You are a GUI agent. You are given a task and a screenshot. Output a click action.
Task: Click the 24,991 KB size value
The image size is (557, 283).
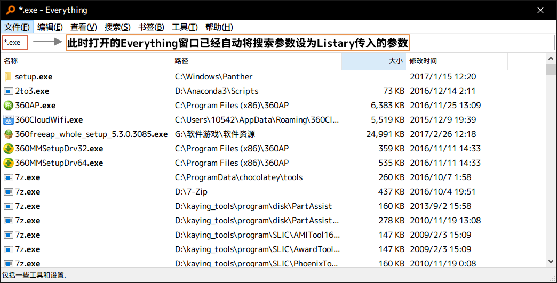tap(385, 134)
